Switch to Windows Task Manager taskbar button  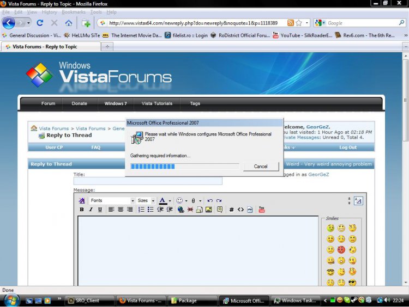296,300
